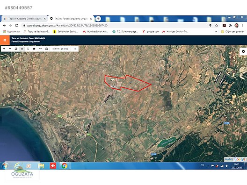Zoom in with the map plus button
This screenshot has height=185, width=247.
[4, 49]
